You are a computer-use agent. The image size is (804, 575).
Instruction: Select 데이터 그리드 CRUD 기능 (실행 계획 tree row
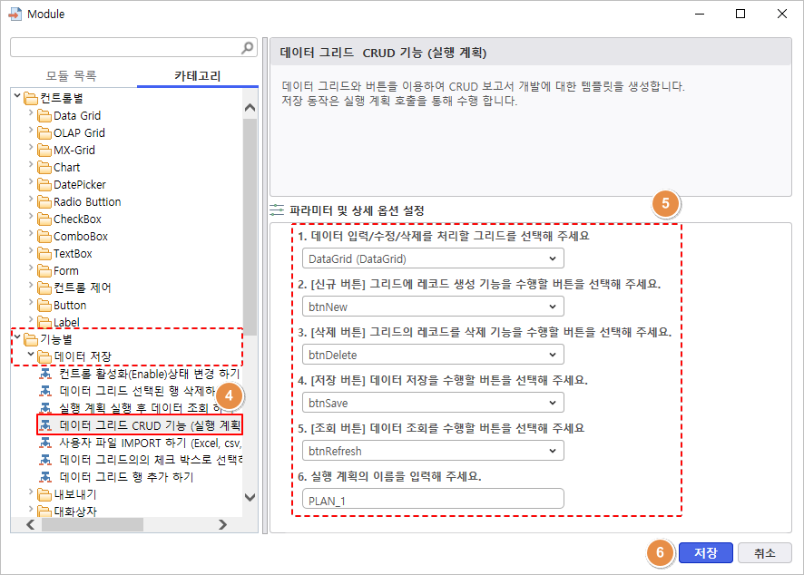(x=140, y=425)
